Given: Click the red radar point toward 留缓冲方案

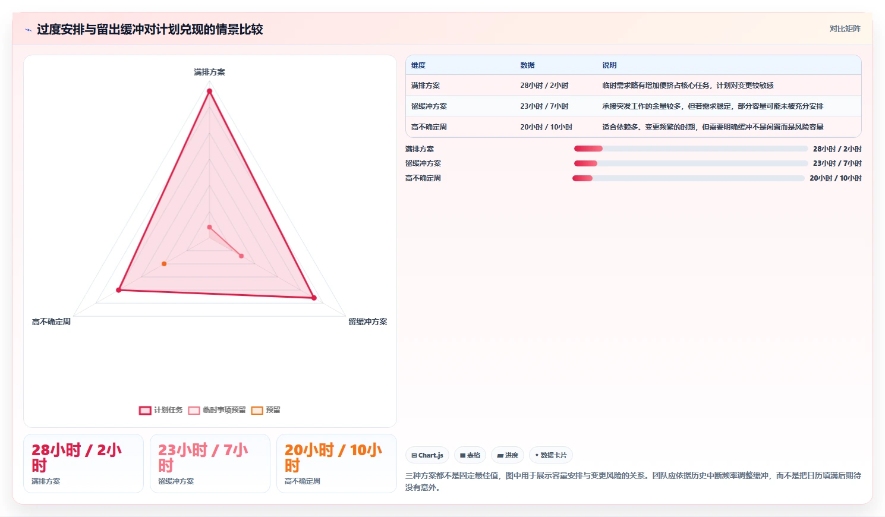Looking at the screenshot, I should [x=314, y=298].
